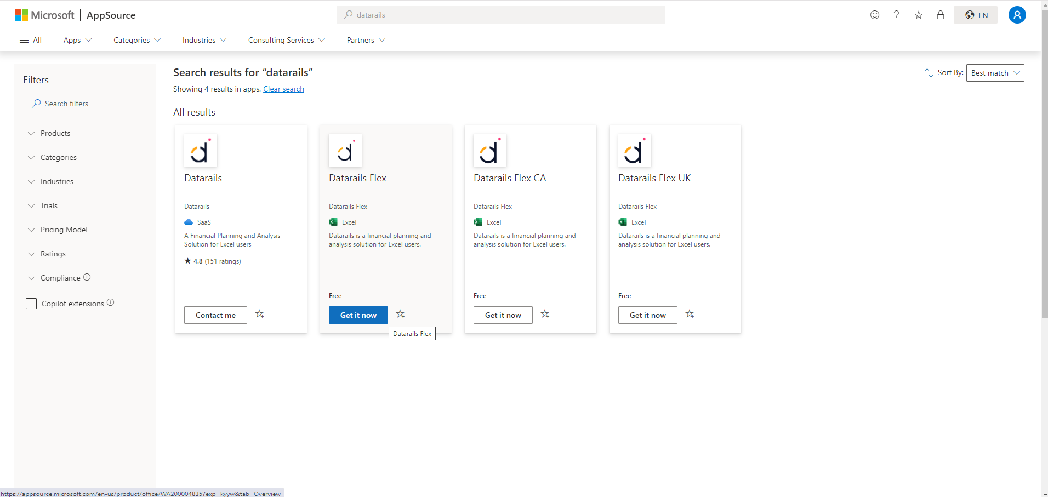1048x497 pixels.
Task: Click the Clear search link
Action: 283,89
